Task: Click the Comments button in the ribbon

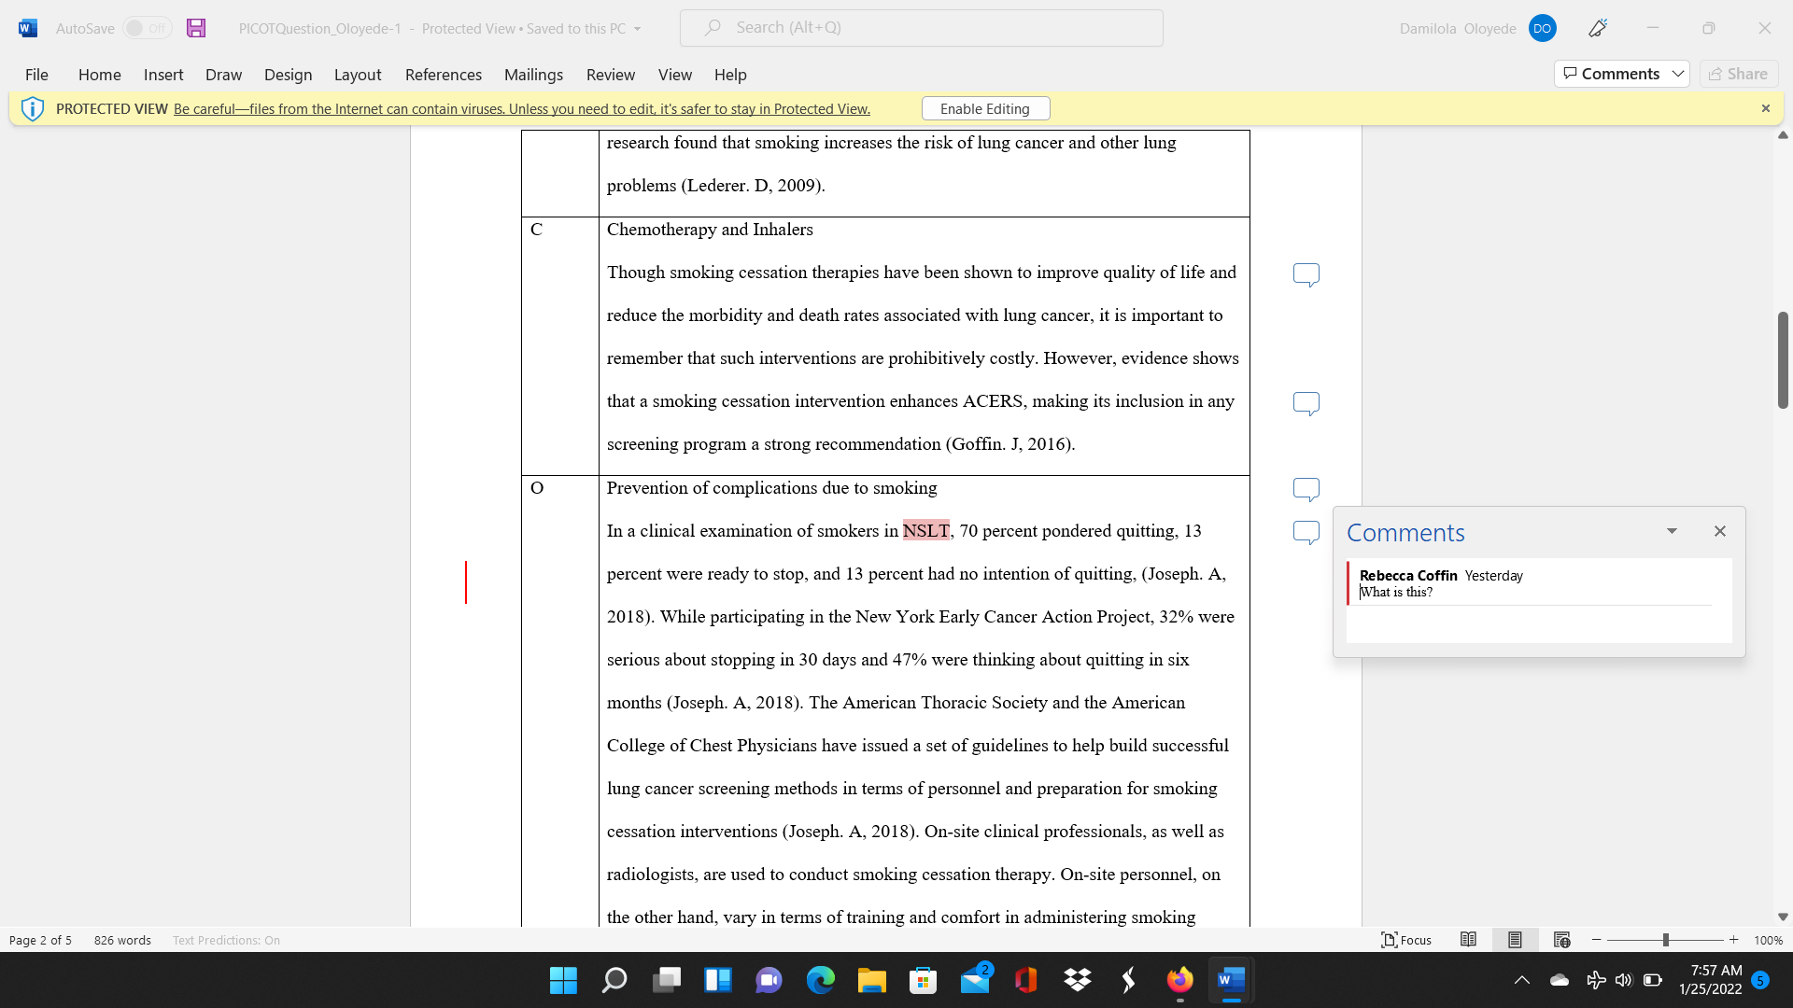Action: 1611,74
